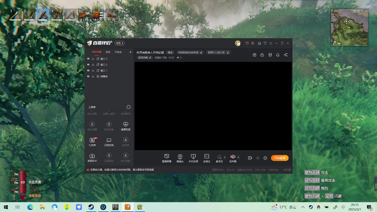The width and height of the screenshot is (377, 212).
Task: Open 答疑助手 Q&A assistant tool
Action: 92,158
